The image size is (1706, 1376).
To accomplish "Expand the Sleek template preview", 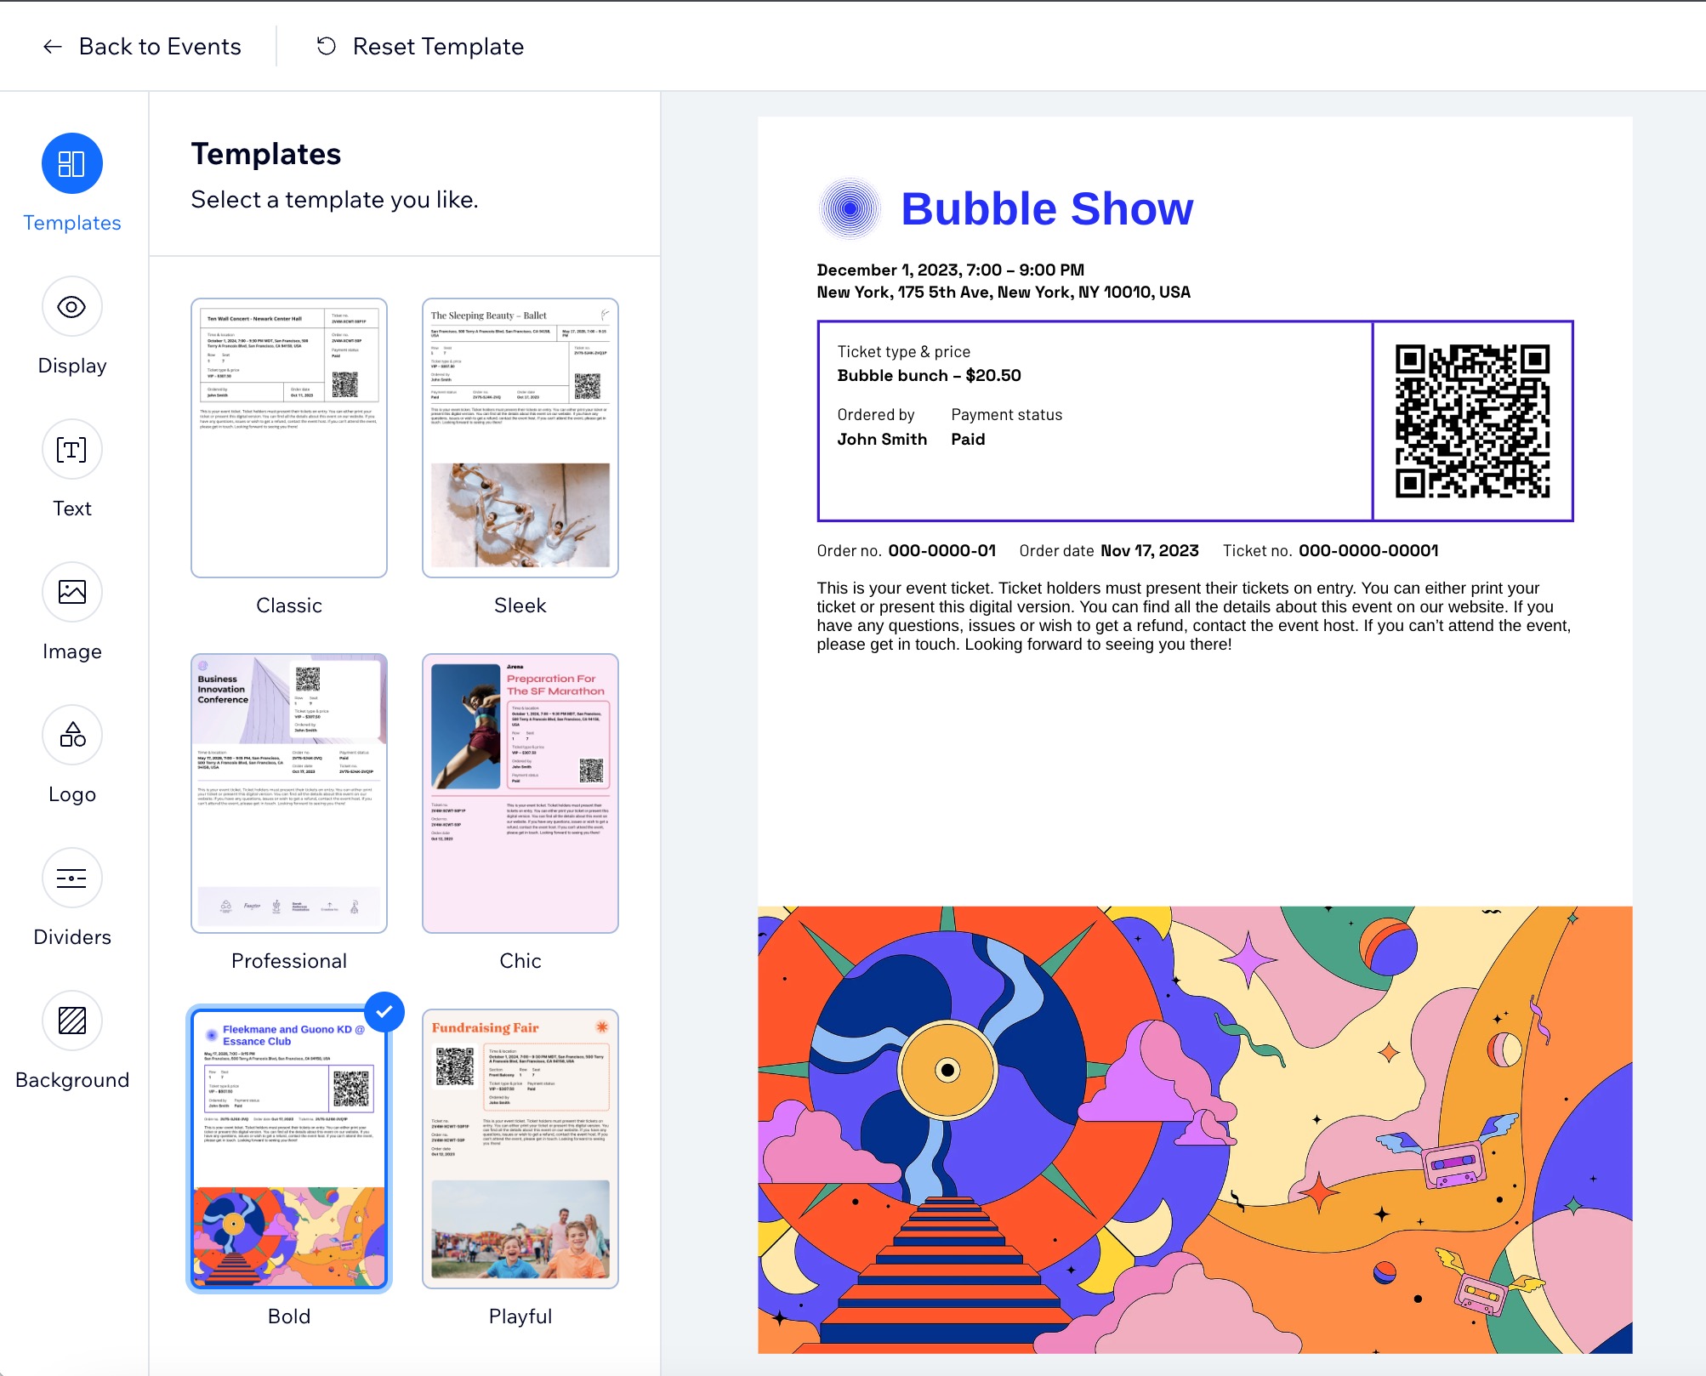I will pyautogui.click(x=520, y=435).
